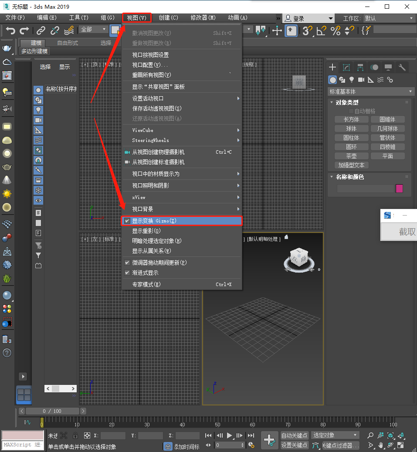
Task: Enable the 自动栅格 checkbox
Action: [351, 111]
